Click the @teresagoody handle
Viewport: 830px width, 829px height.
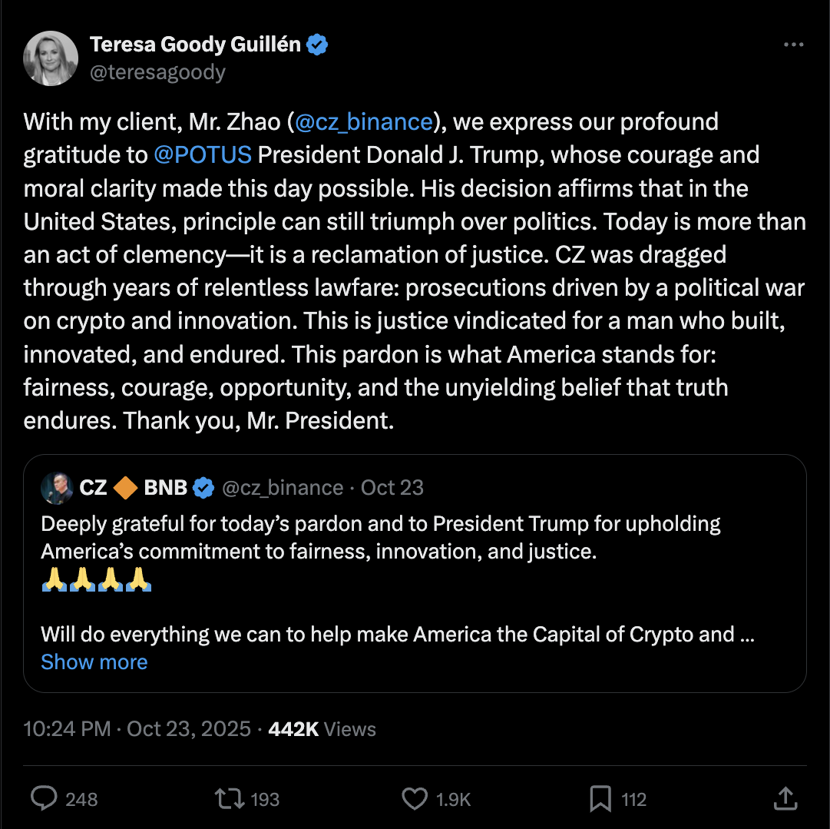(157, 72)
